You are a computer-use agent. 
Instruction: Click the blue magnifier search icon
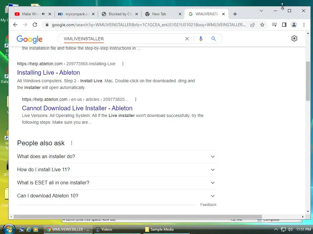pyautogui.click(x=213, y=39)
